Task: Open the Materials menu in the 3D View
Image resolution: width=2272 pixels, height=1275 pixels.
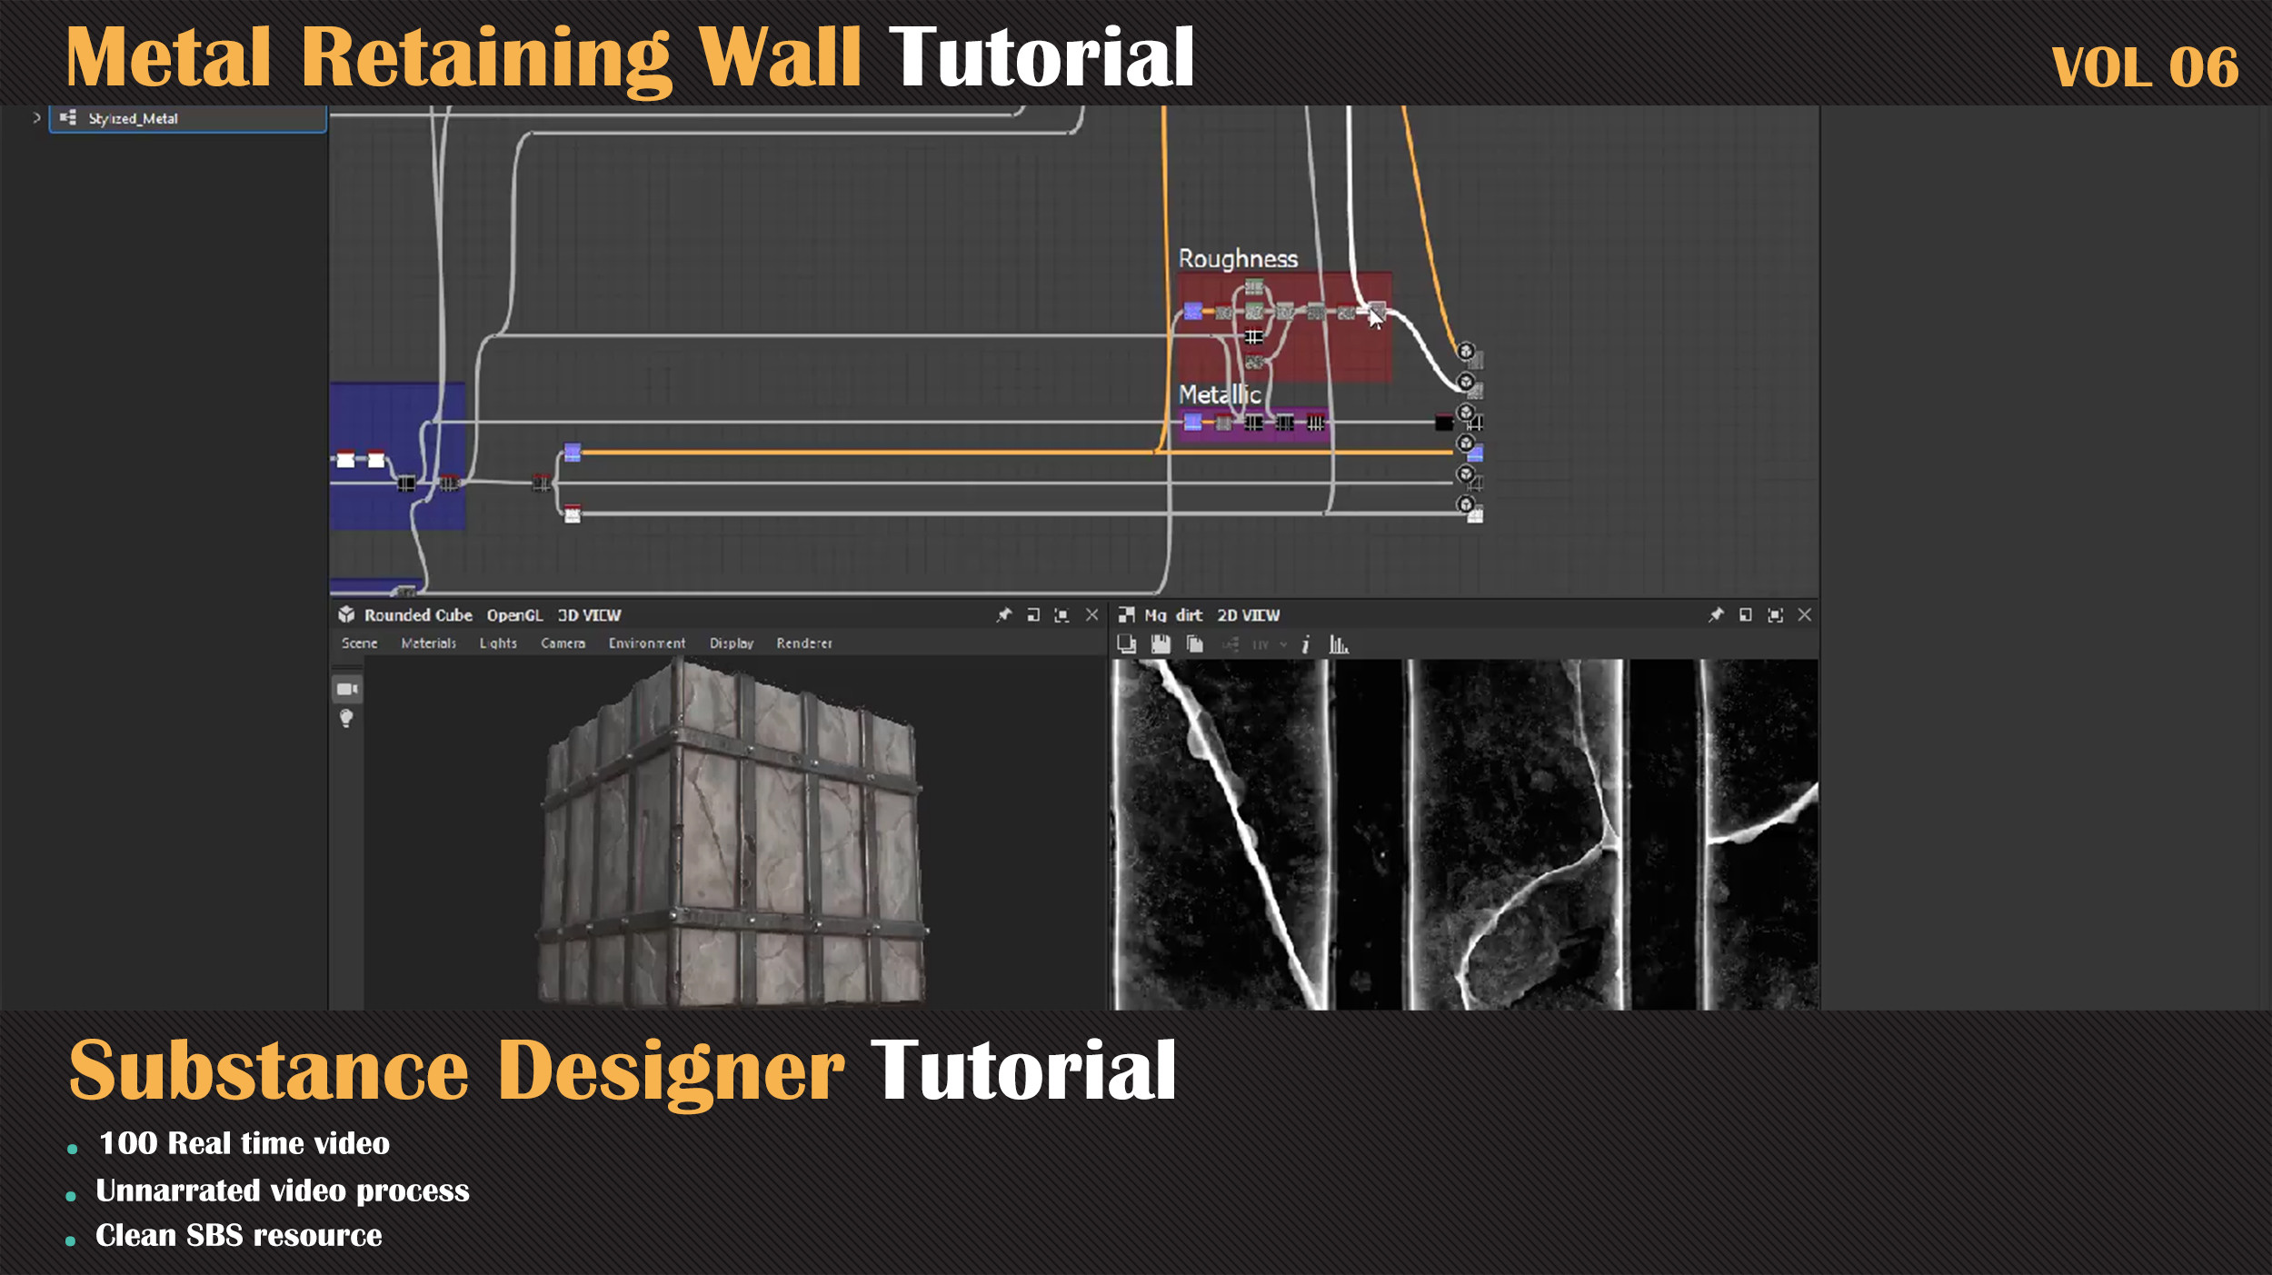Action: coord(428,643)
